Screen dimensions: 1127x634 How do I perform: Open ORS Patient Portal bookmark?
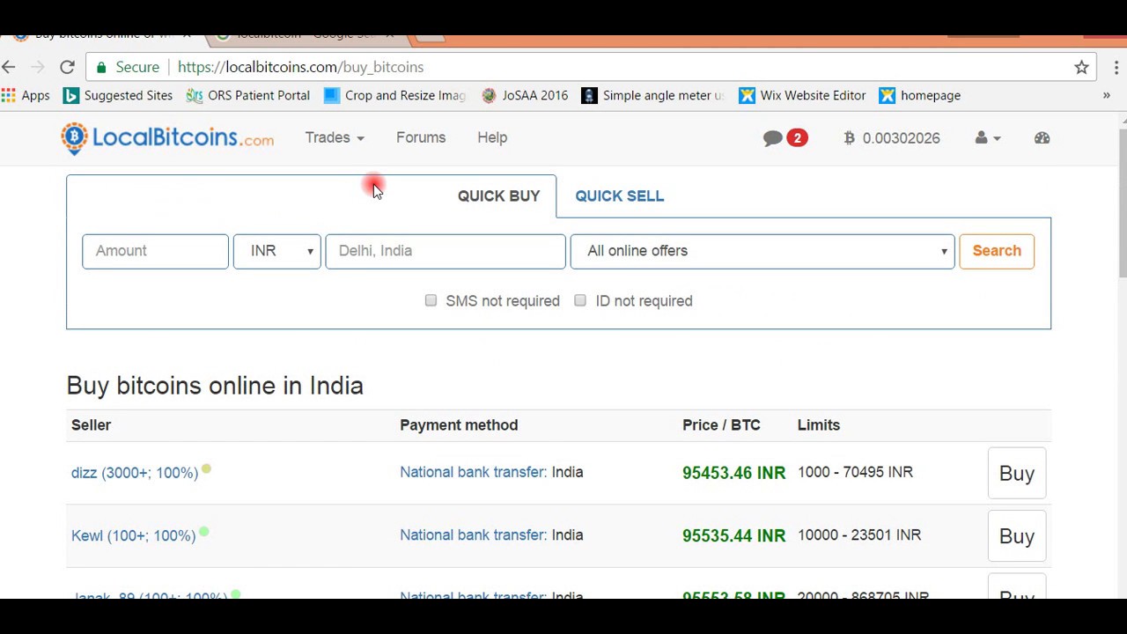(248, 95)
